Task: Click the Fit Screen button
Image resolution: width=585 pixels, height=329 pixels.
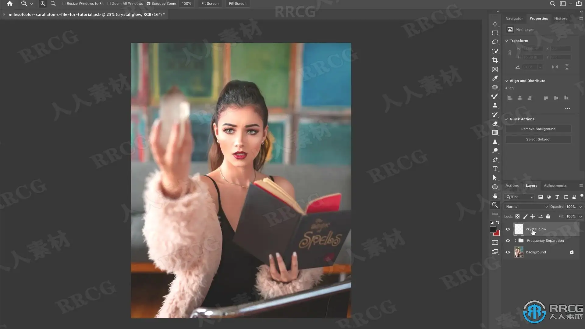Action: pos(210,4)
